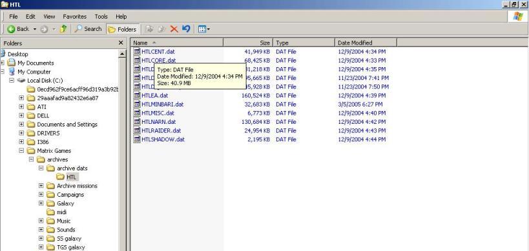Open the Help menu

[x=121, y=17]
